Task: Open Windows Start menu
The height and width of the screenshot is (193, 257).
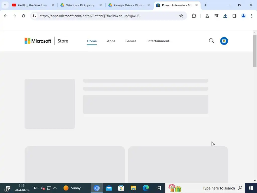Action: tap(251, 188)
